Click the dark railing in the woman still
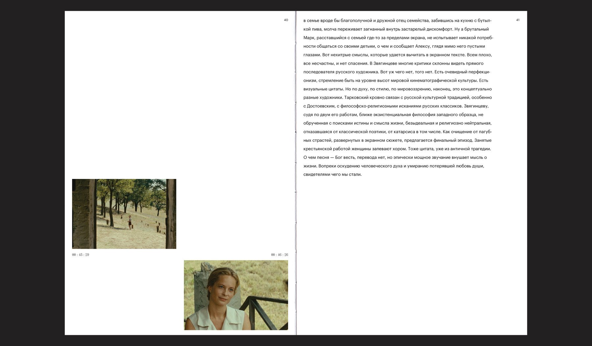 point(263,312)
